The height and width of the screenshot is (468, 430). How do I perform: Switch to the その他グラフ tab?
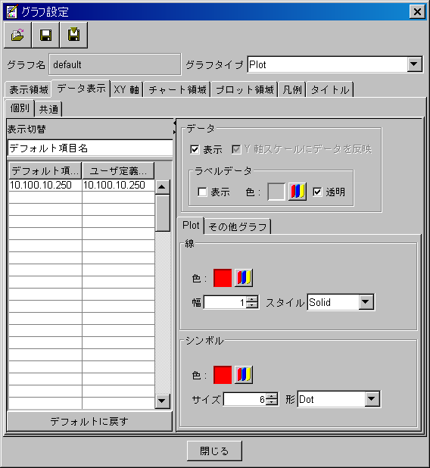pyautogui.click(x=238, y=226)
